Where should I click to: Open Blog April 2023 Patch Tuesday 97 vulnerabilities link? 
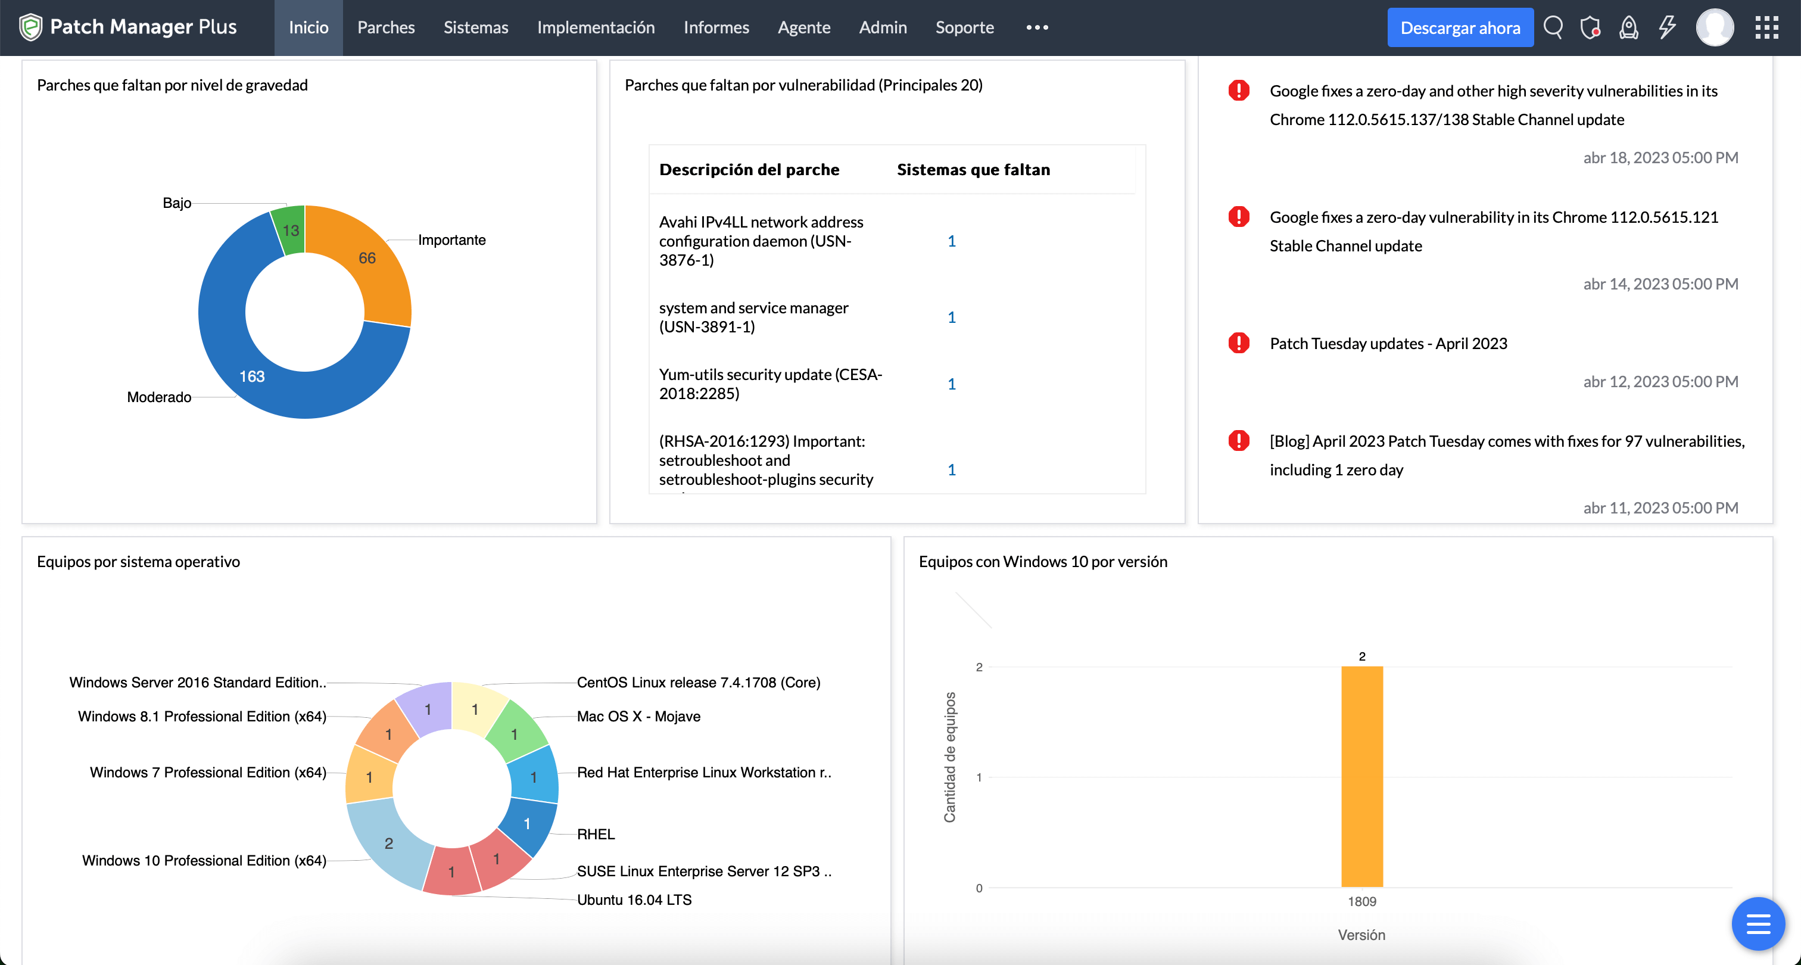1507,455
